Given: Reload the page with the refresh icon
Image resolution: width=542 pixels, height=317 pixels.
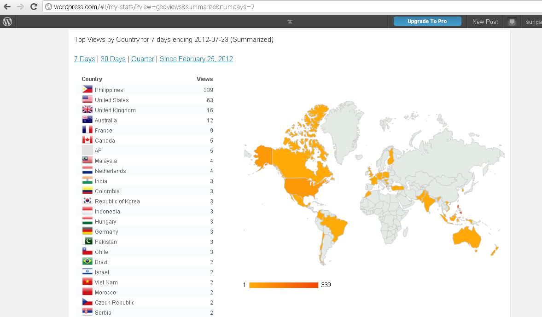Looking at the screenshot, I should 34,7.
